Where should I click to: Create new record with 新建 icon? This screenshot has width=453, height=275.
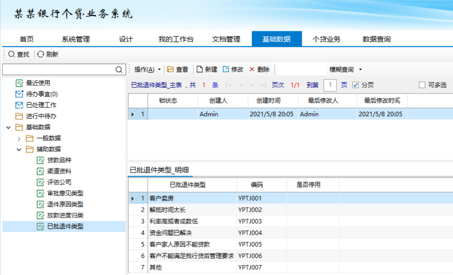coord(200,69)
